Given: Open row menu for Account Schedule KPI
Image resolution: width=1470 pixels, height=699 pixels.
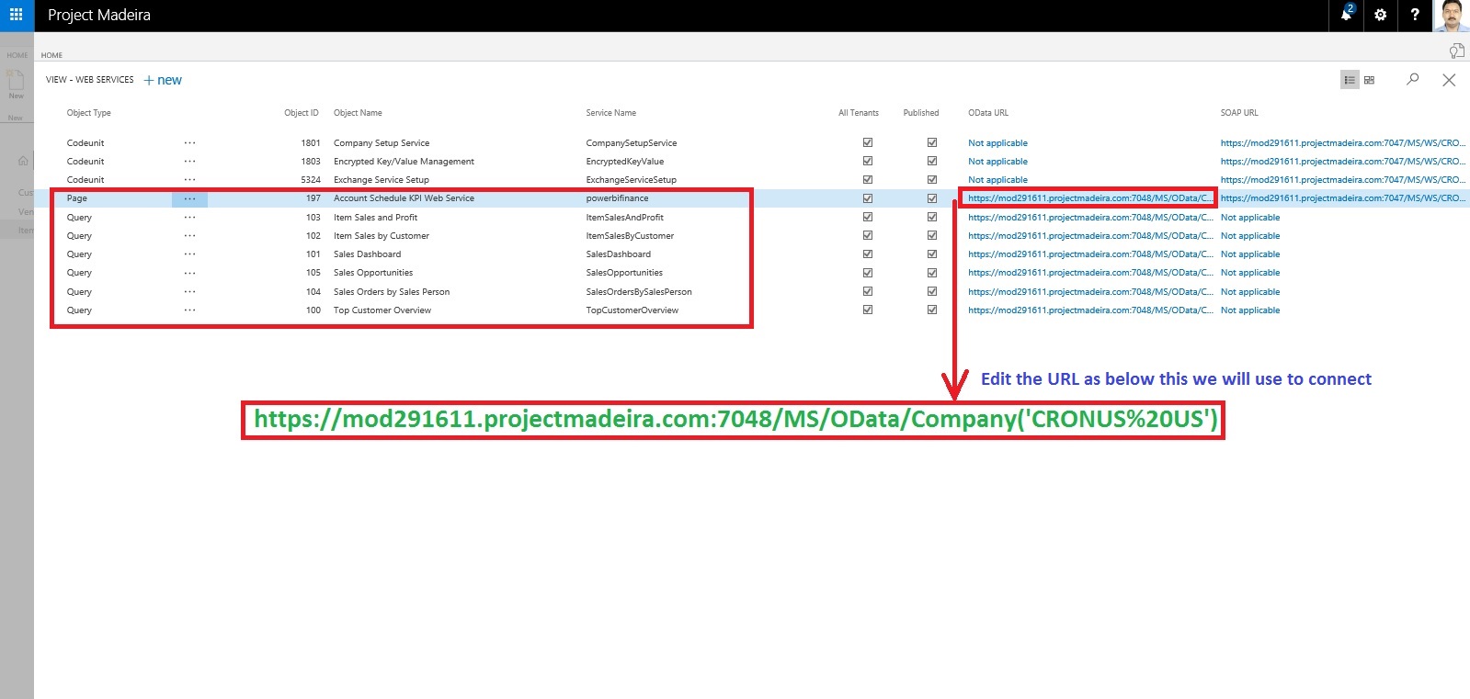Looking at the screenshot, I should (x=189, y=198).
